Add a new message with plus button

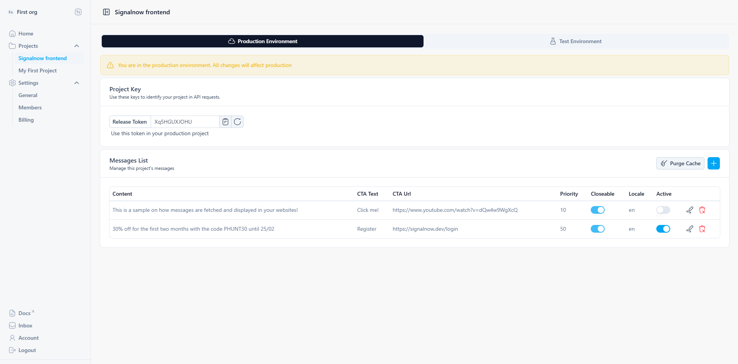713,163
